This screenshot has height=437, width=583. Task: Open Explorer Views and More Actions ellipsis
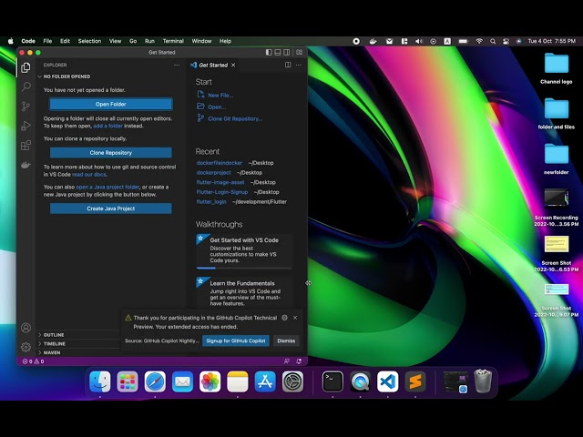coord(177,65)
